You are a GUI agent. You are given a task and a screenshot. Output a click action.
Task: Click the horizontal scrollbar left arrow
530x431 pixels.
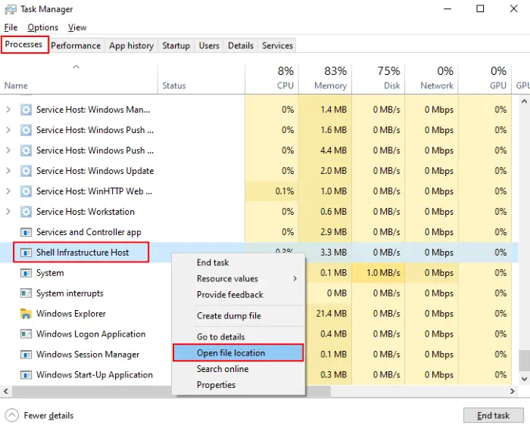(x=6, y=391)
